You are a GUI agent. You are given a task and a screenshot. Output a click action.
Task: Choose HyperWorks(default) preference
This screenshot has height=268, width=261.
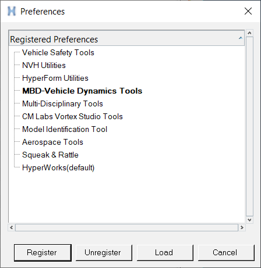[x=58, y=167]
